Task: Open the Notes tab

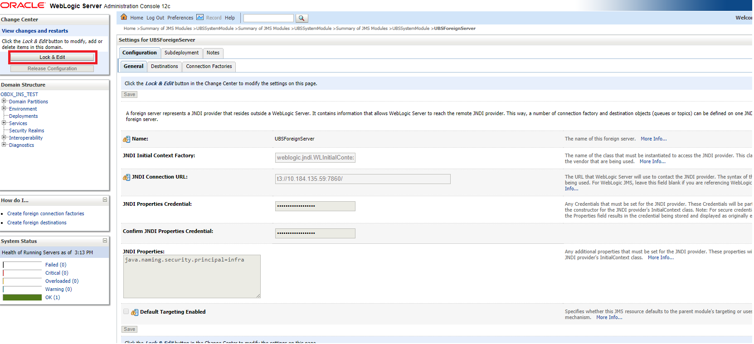Action: (213, 53)
